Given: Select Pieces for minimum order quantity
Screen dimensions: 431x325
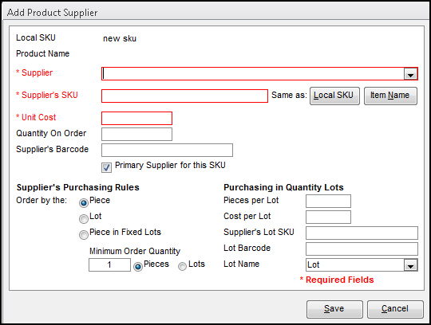Looking at the screenshot, I should pyautogui.click(x=138, y=266).
